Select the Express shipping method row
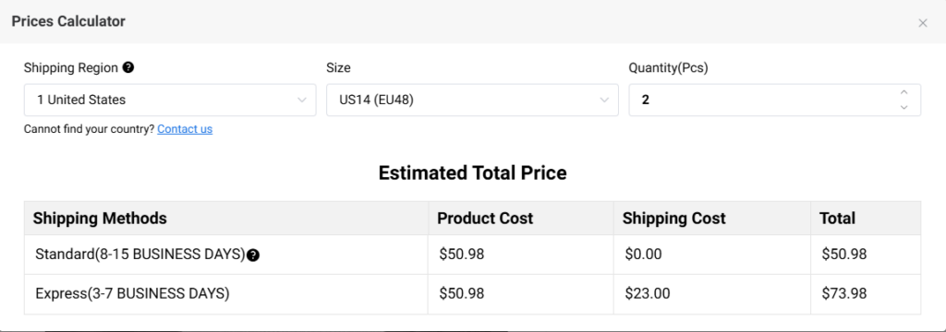946x332 pixels. (472, 294)
